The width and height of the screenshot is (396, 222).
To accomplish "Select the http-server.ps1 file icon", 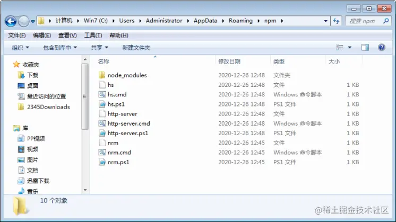I will tap(102, 133).
